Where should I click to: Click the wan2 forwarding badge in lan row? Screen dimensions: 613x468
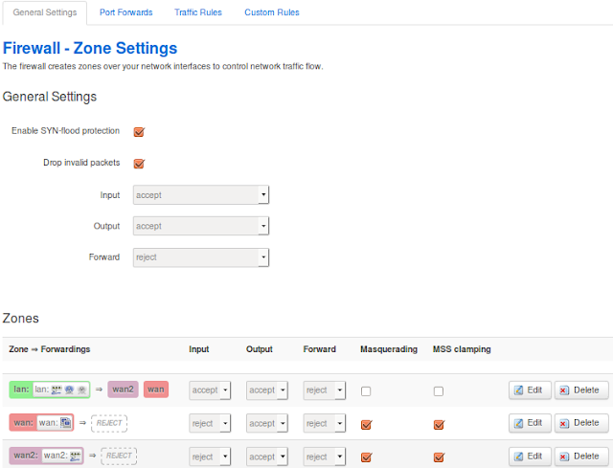point(123,390)
